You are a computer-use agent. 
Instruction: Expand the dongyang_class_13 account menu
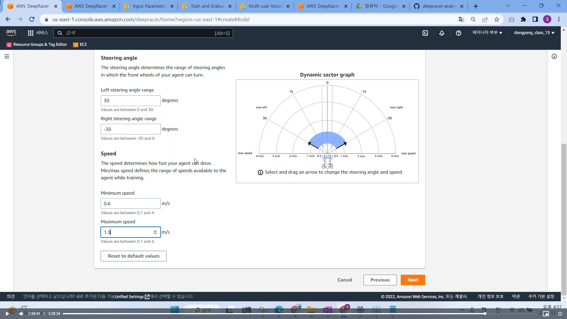click(x=534, y=33)
